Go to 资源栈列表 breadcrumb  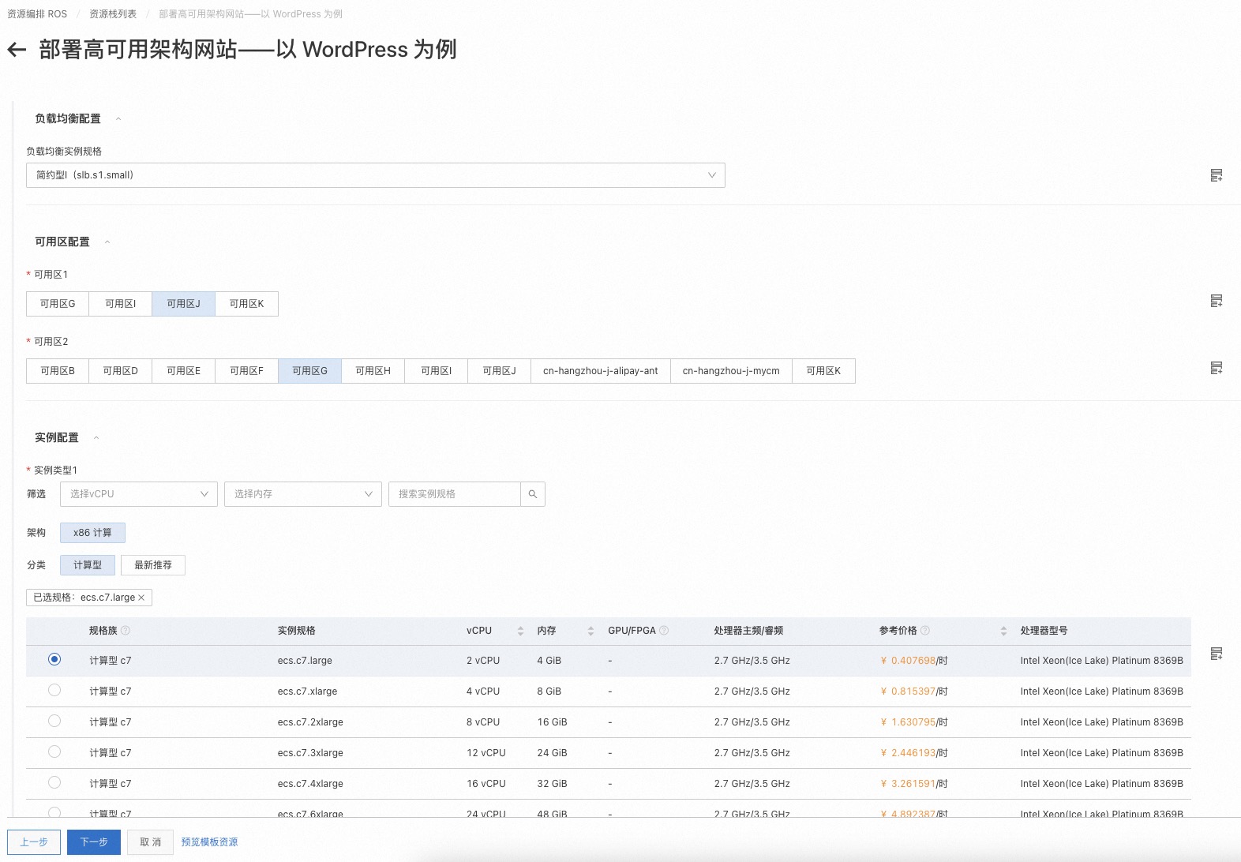113,14
